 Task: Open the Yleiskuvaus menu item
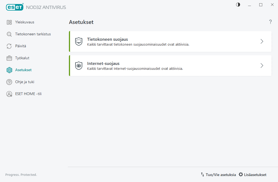pyautogui.click(x=25, y=22)
